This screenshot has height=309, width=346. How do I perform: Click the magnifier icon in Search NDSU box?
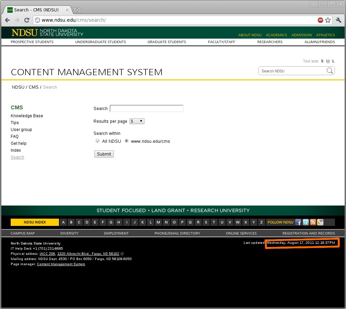click(329, 71)
